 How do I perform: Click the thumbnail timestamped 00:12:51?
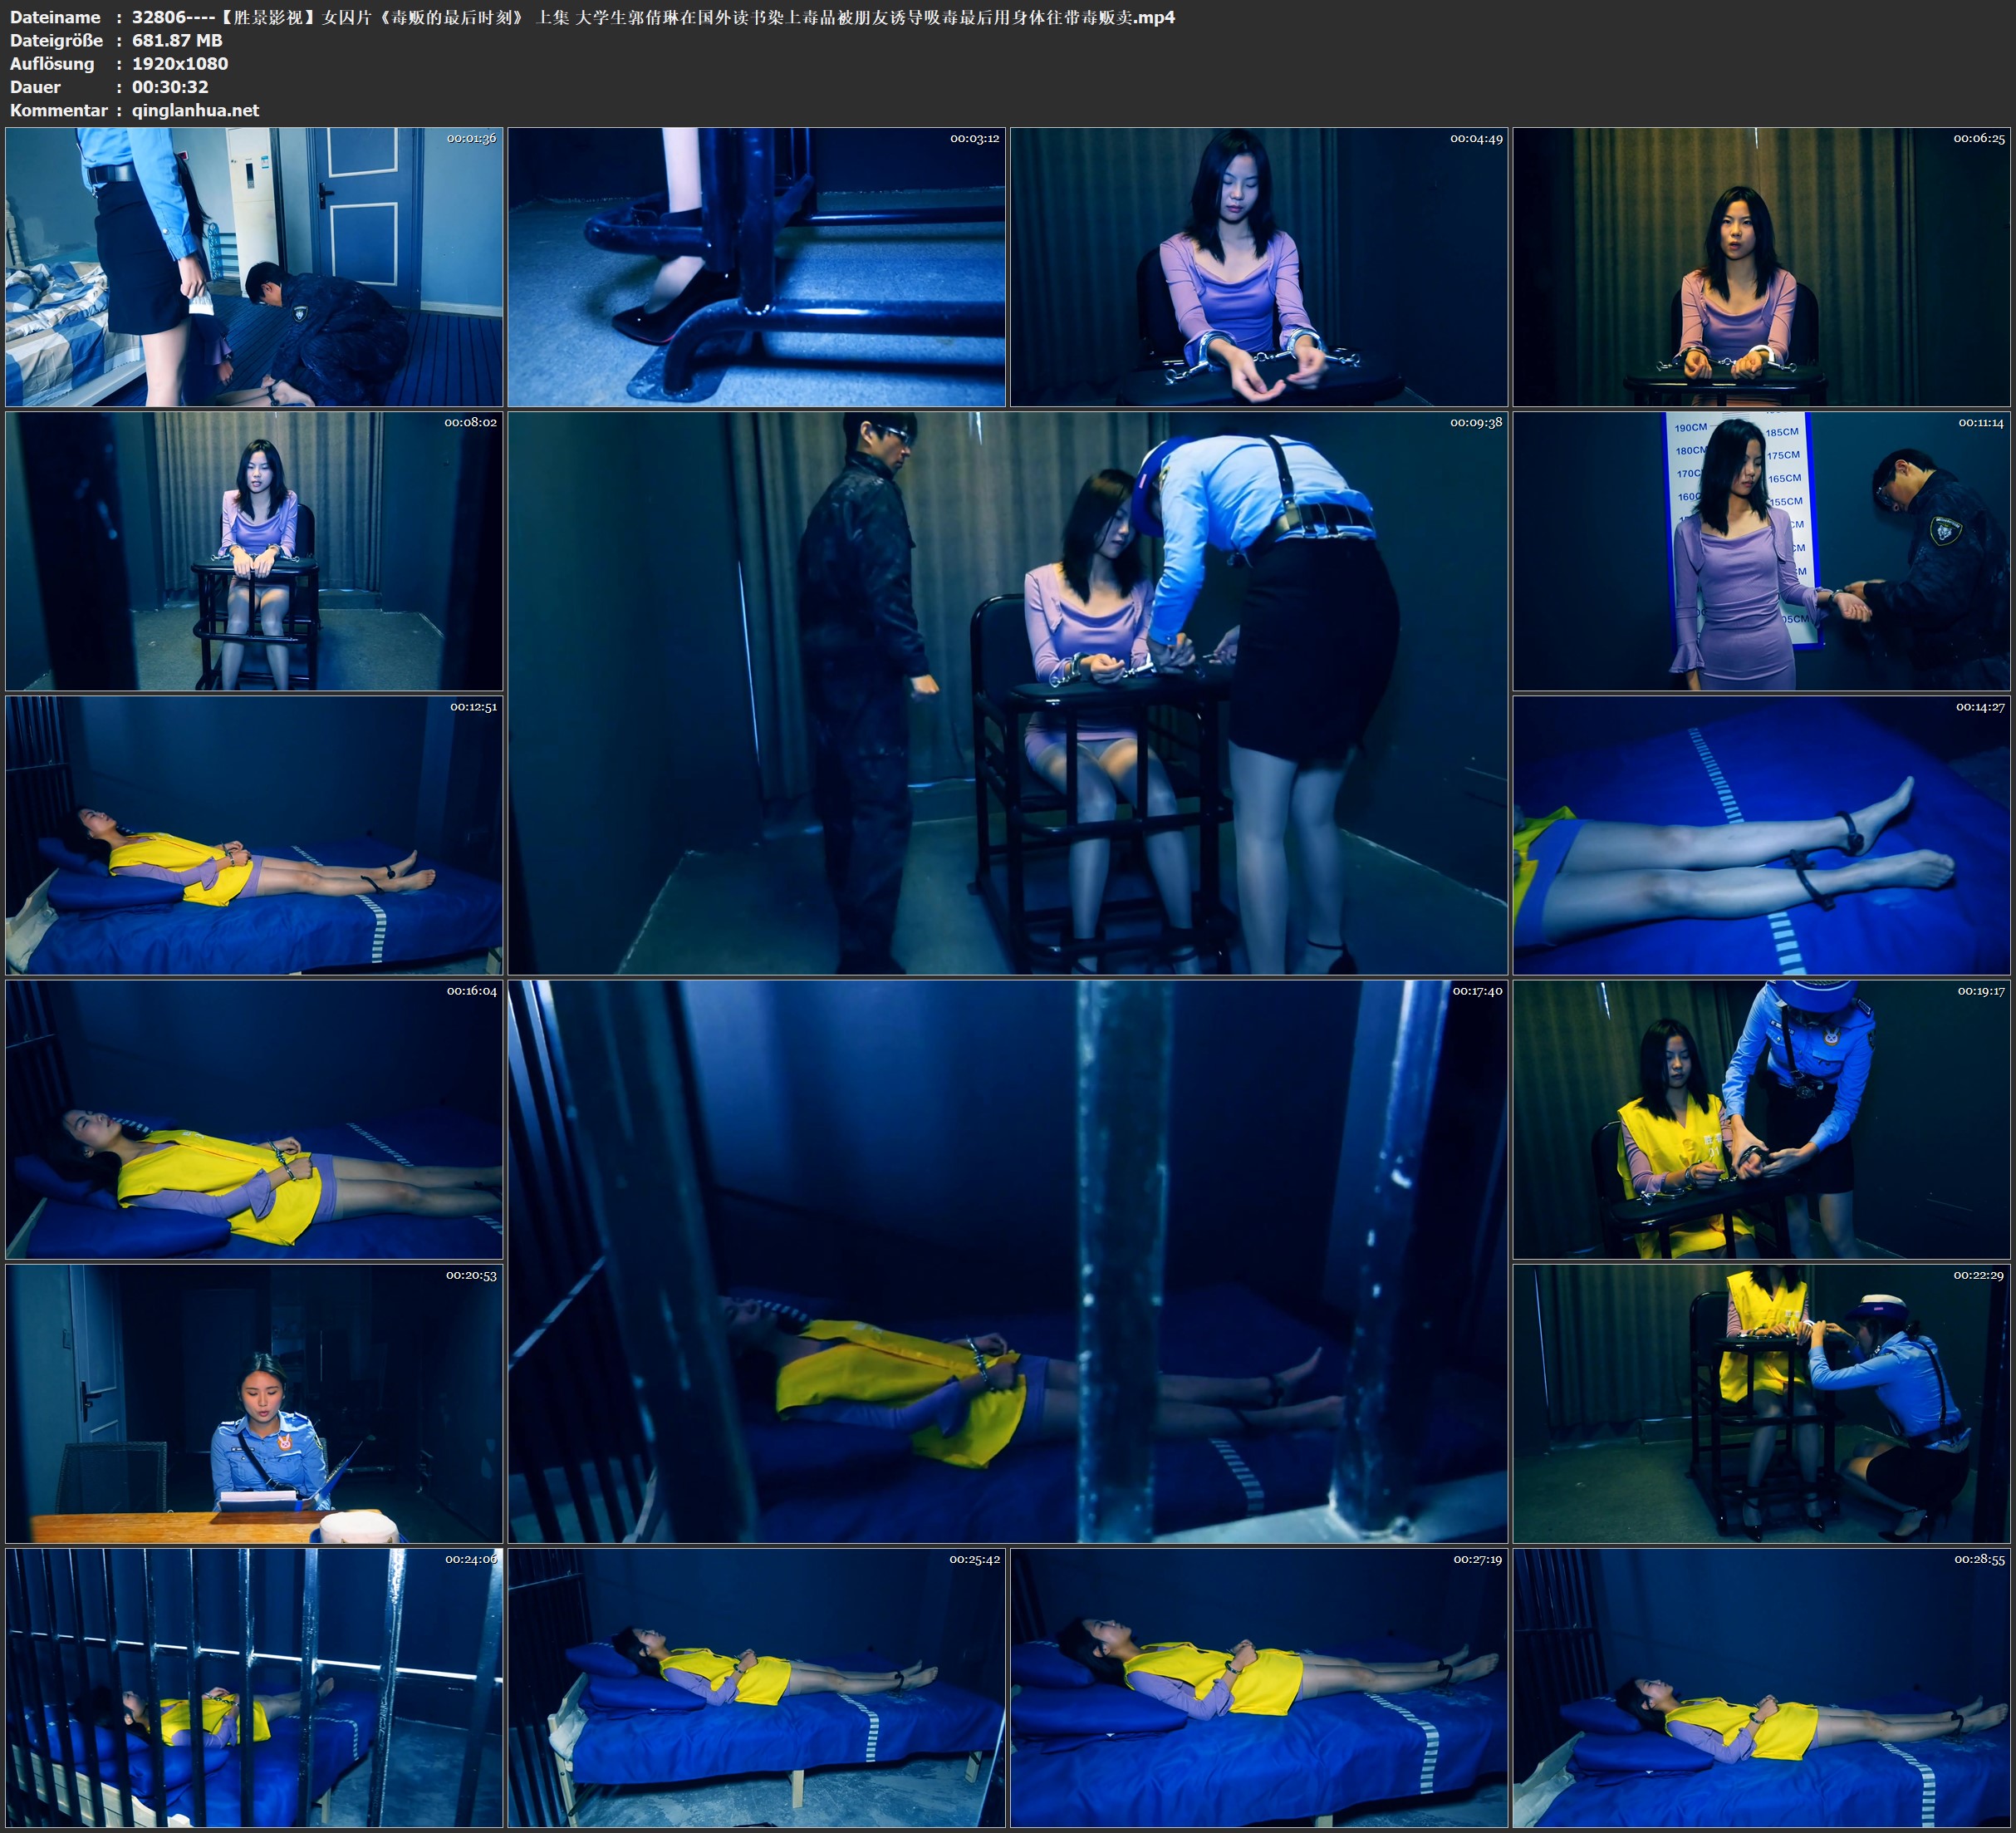click(254, 834)
